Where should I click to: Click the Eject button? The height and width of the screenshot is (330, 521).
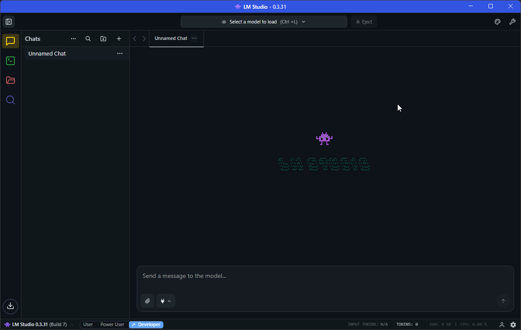coord(364,22)
